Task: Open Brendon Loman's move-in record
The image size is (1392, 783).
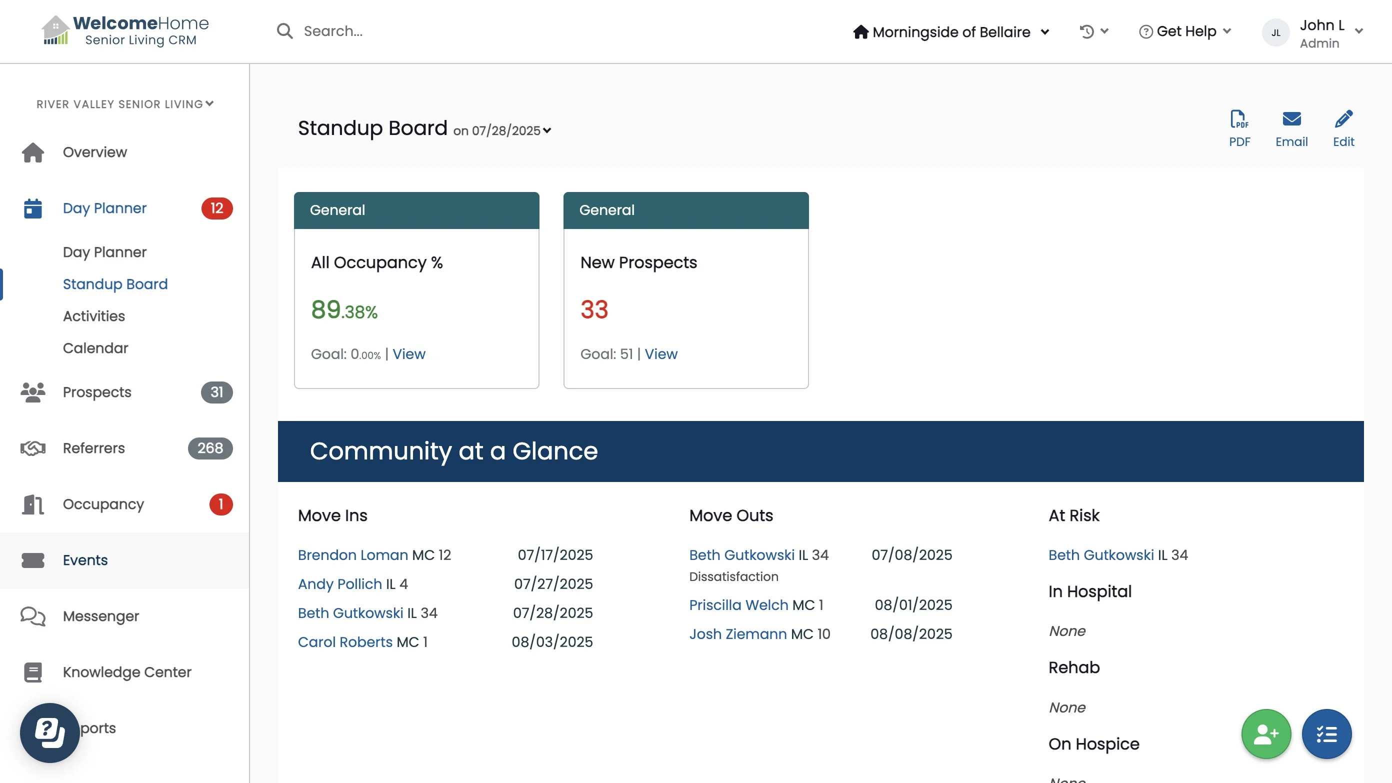Action: coord(352,555)
